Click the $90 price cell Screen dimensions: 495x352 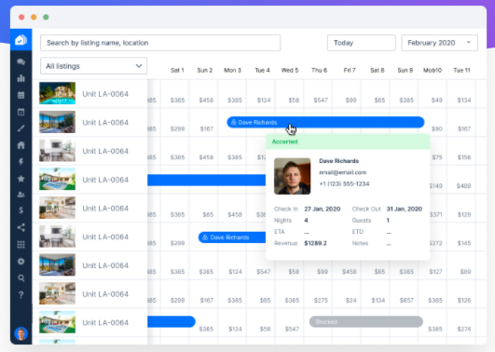436,129
